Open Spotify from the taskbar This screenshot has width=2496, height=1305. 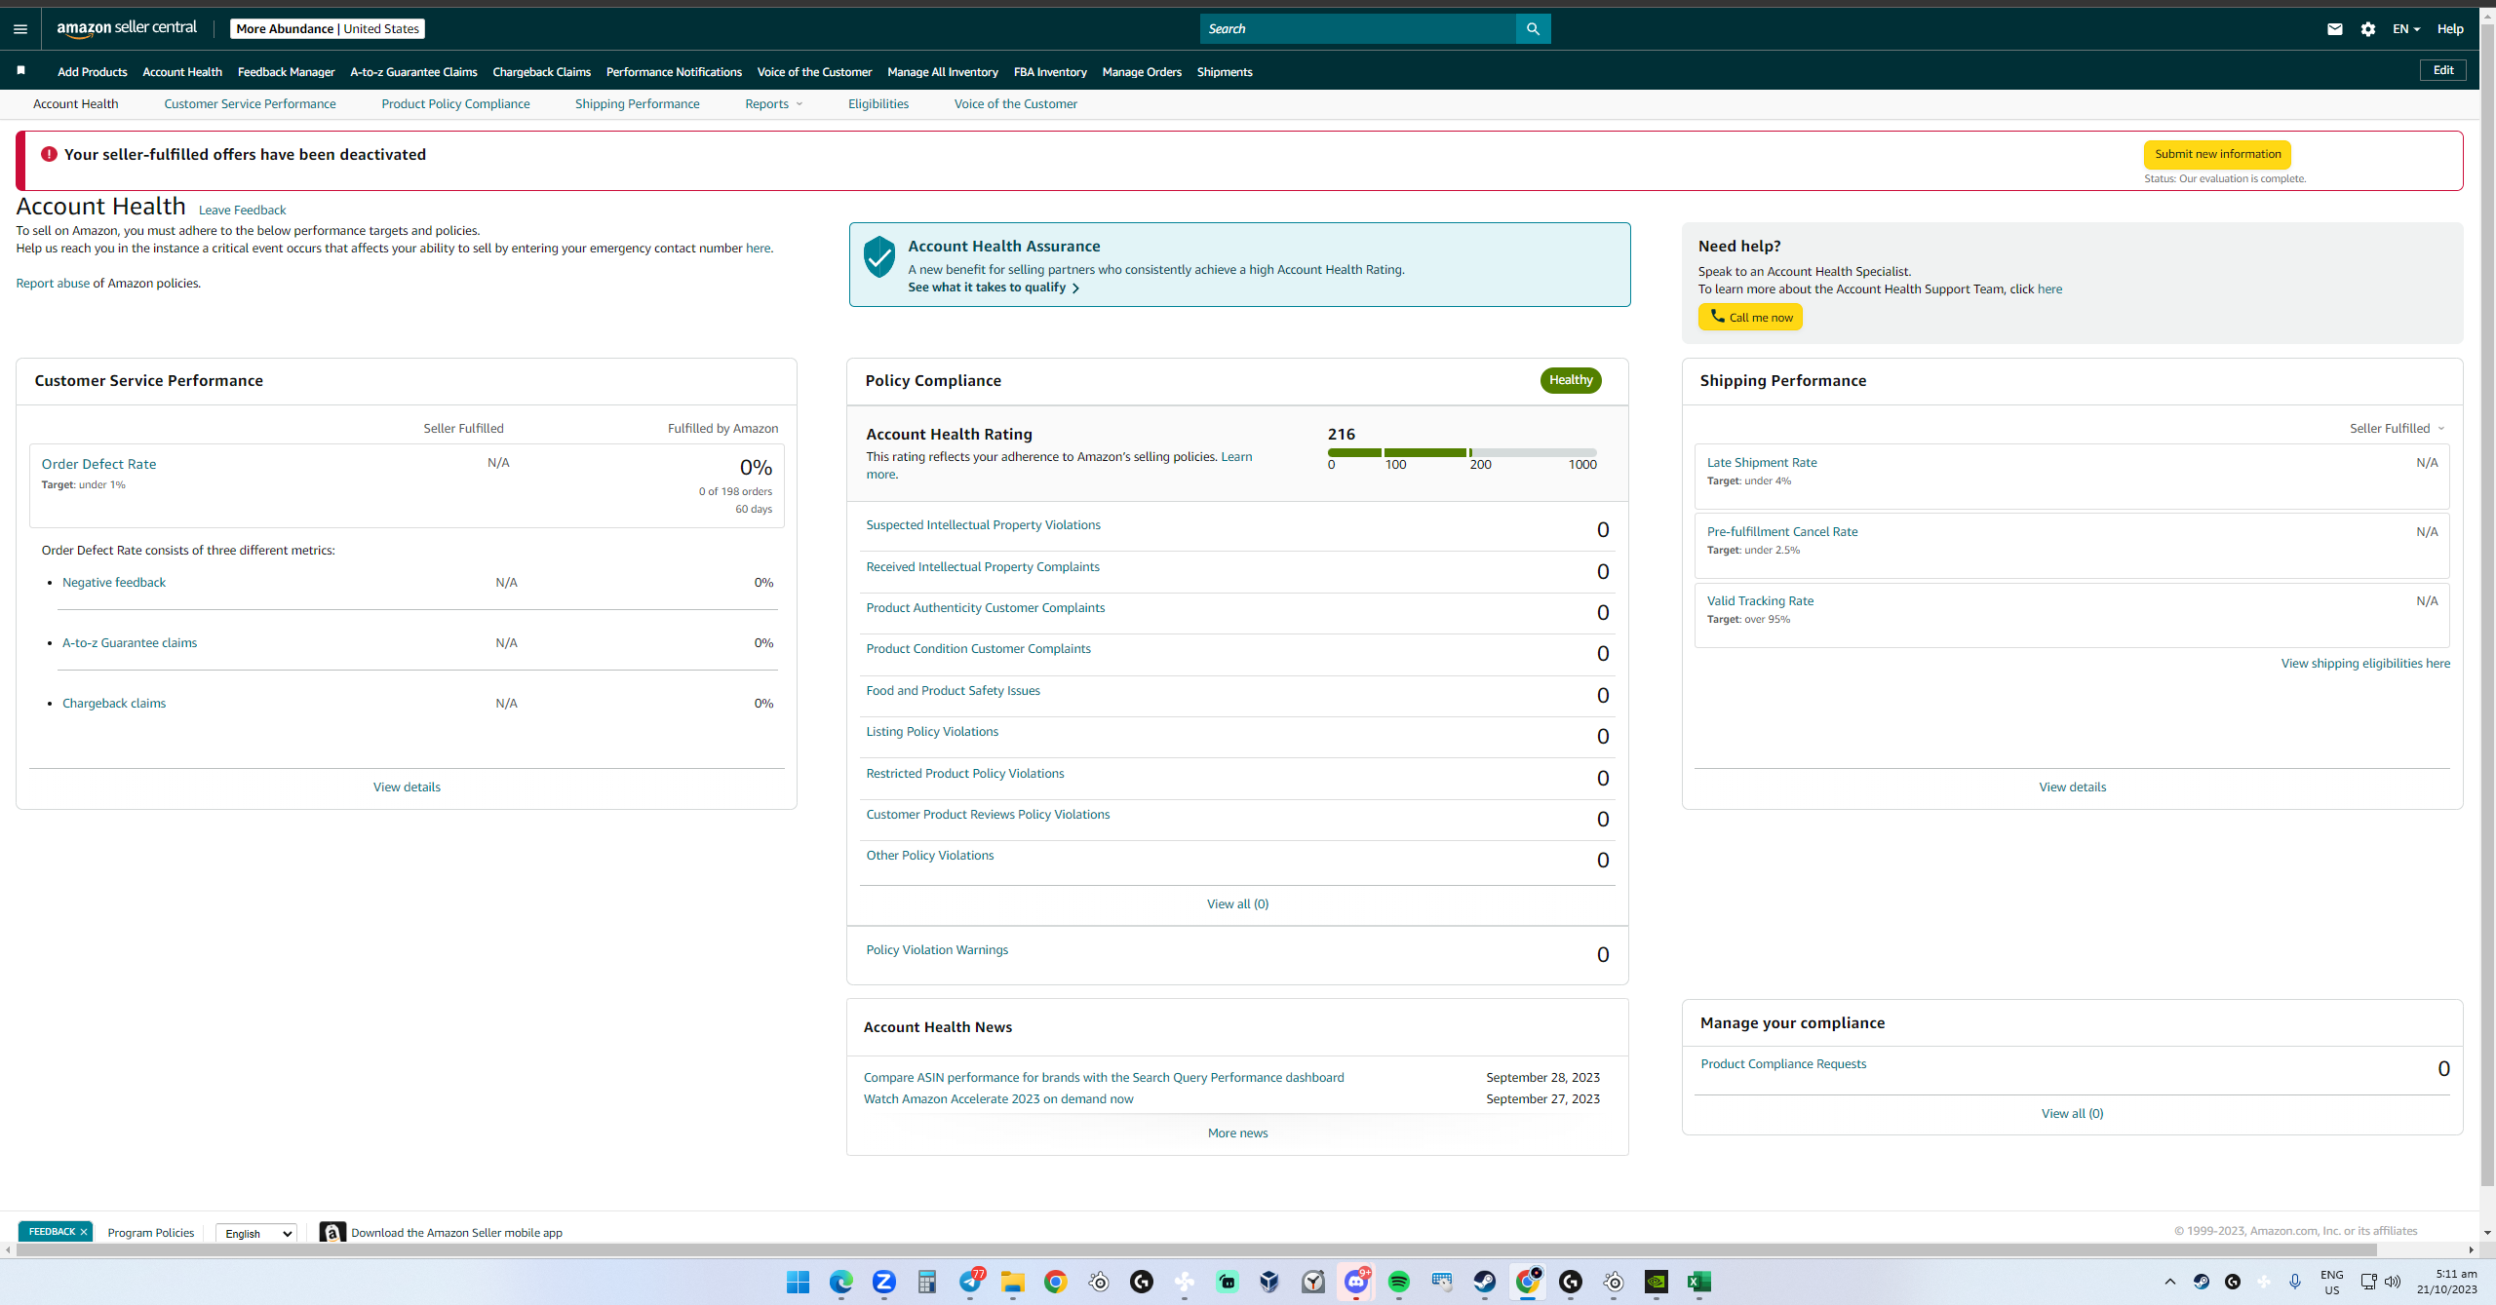click(x=1399, y=1282)
